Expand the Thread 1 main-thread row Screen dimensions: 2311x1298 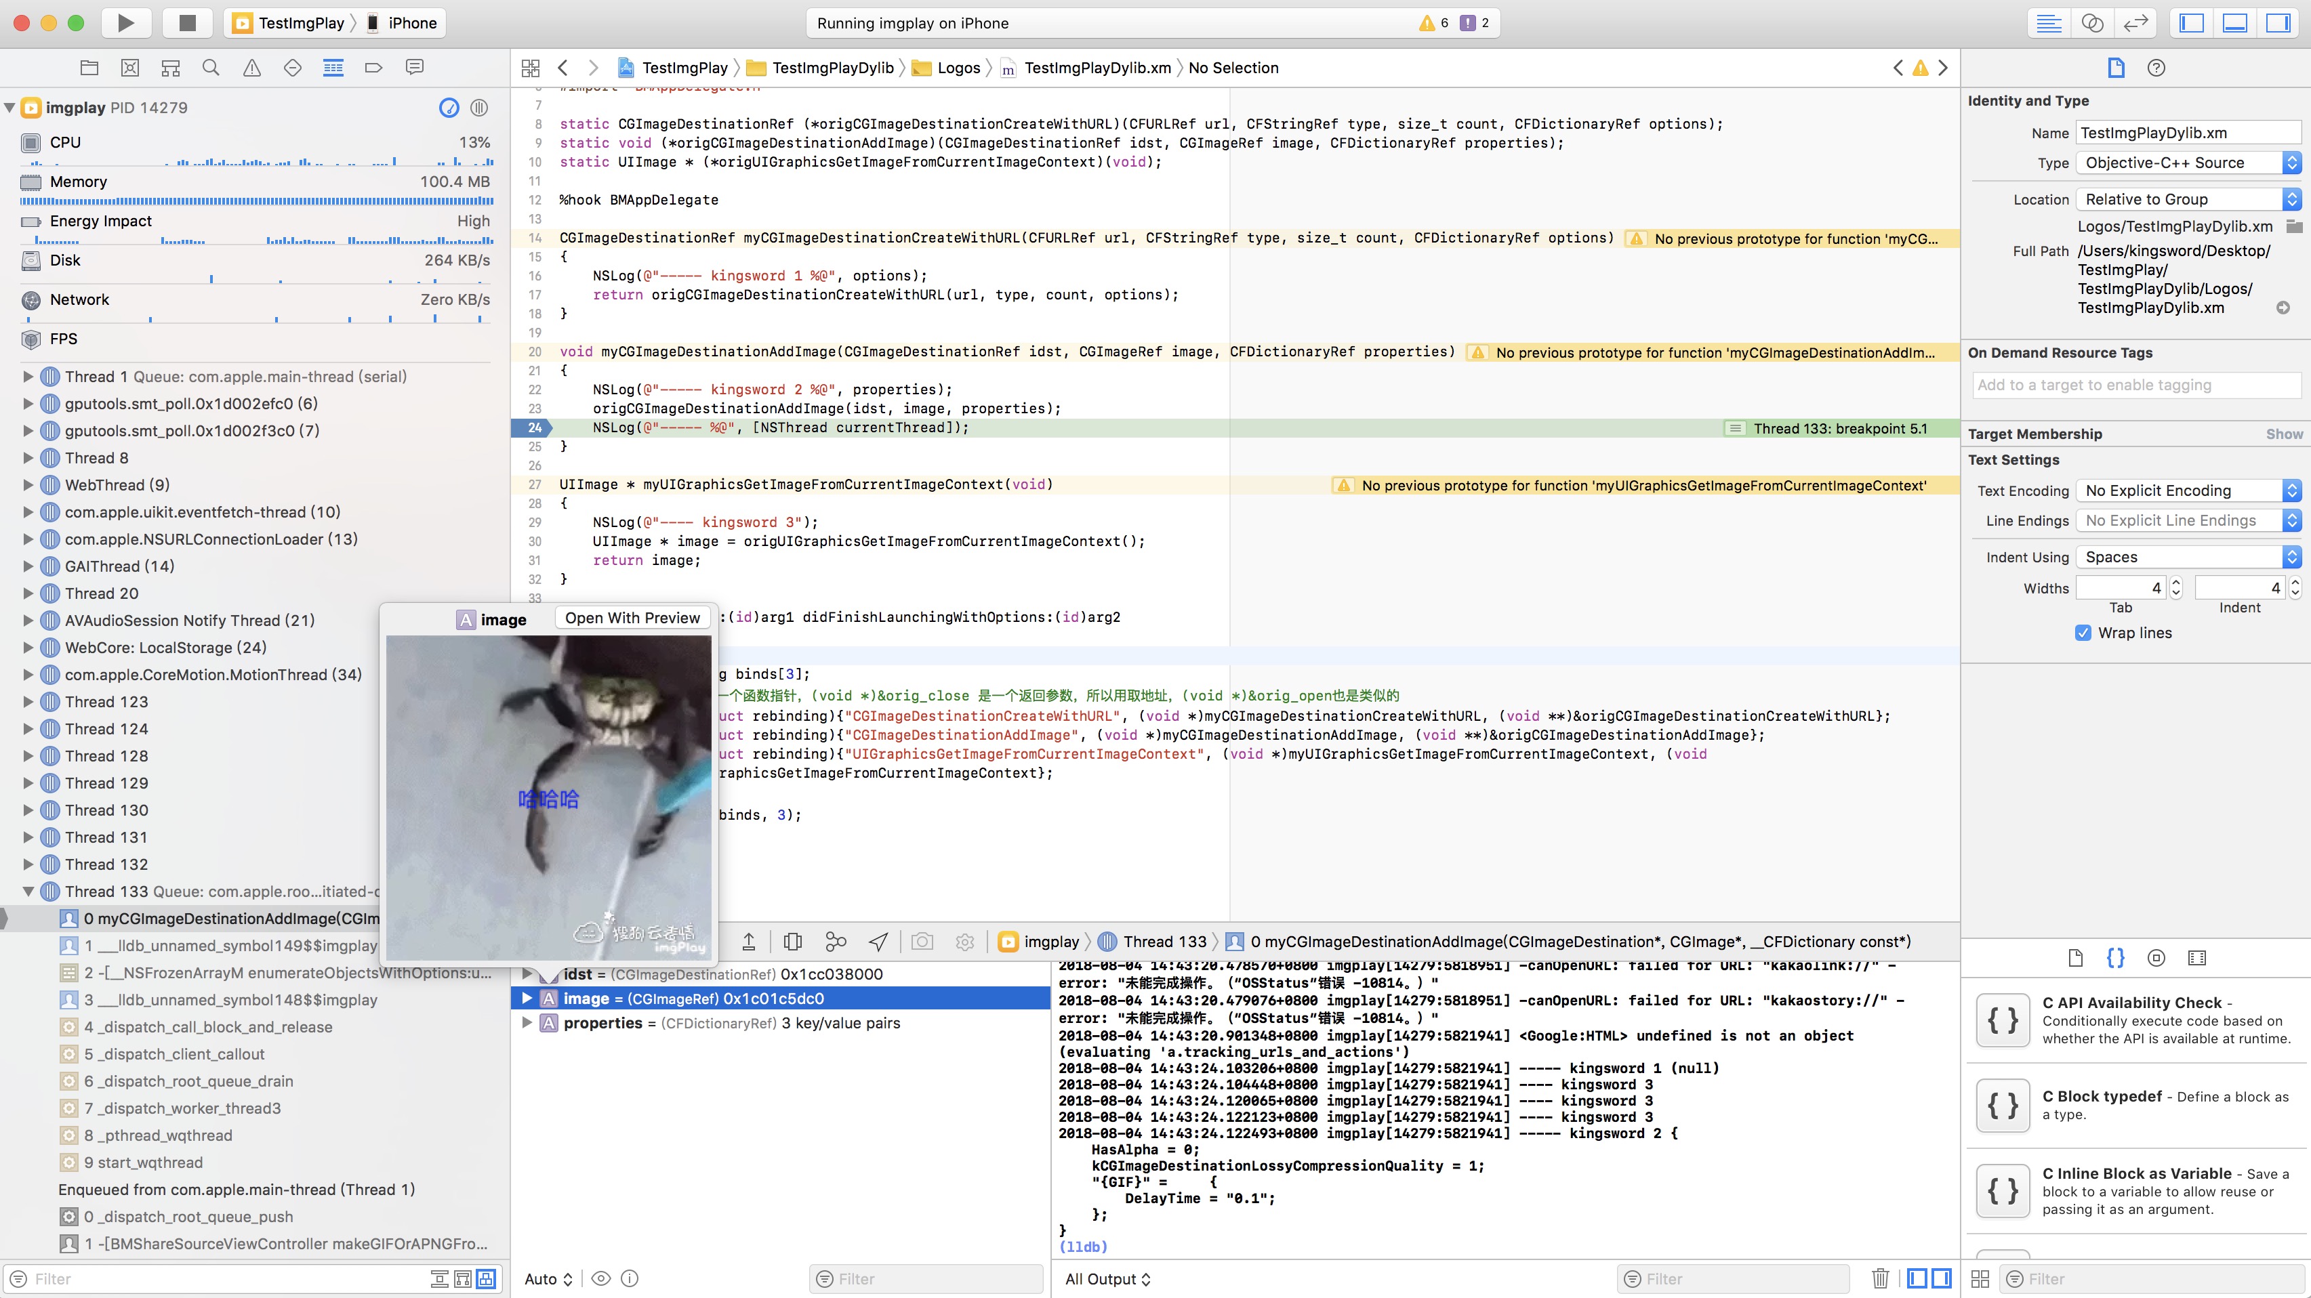28,377
